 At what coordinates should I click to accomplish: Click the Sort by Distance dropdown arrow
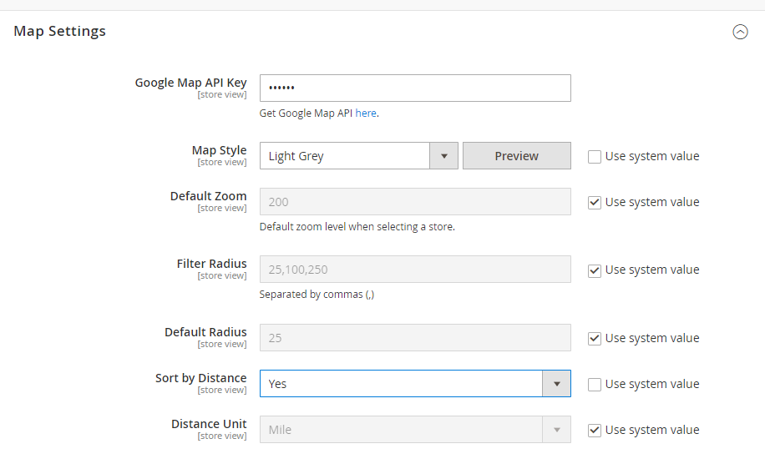click(x=556, y=384)
